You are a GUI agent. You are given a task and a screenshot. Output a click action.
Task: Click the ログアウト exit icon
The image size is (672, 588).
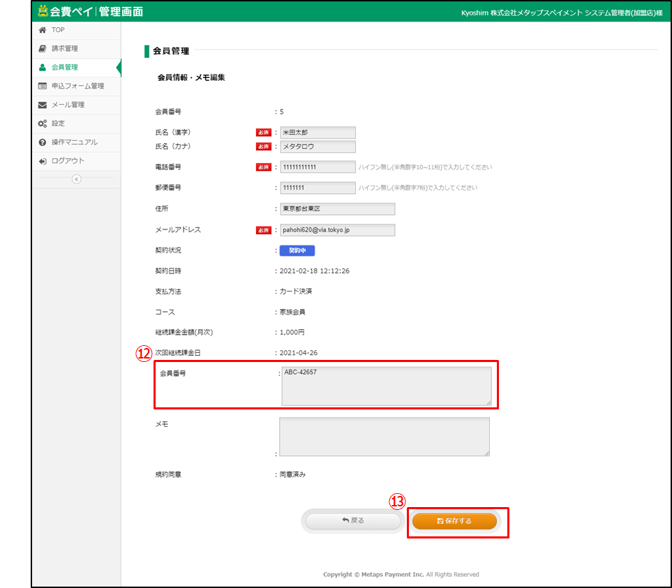click(x=43, y=161)
